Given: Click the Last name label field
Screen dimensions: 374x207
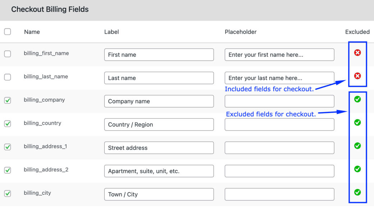Looking at the screenshot, I should (x=159, y=78).
